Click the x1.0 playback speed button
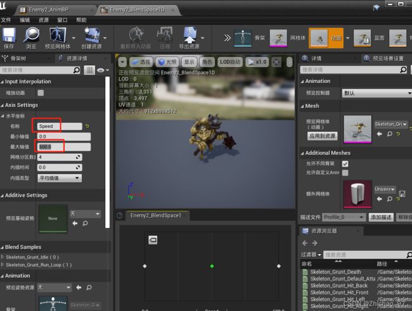 (x=257, y=62)
